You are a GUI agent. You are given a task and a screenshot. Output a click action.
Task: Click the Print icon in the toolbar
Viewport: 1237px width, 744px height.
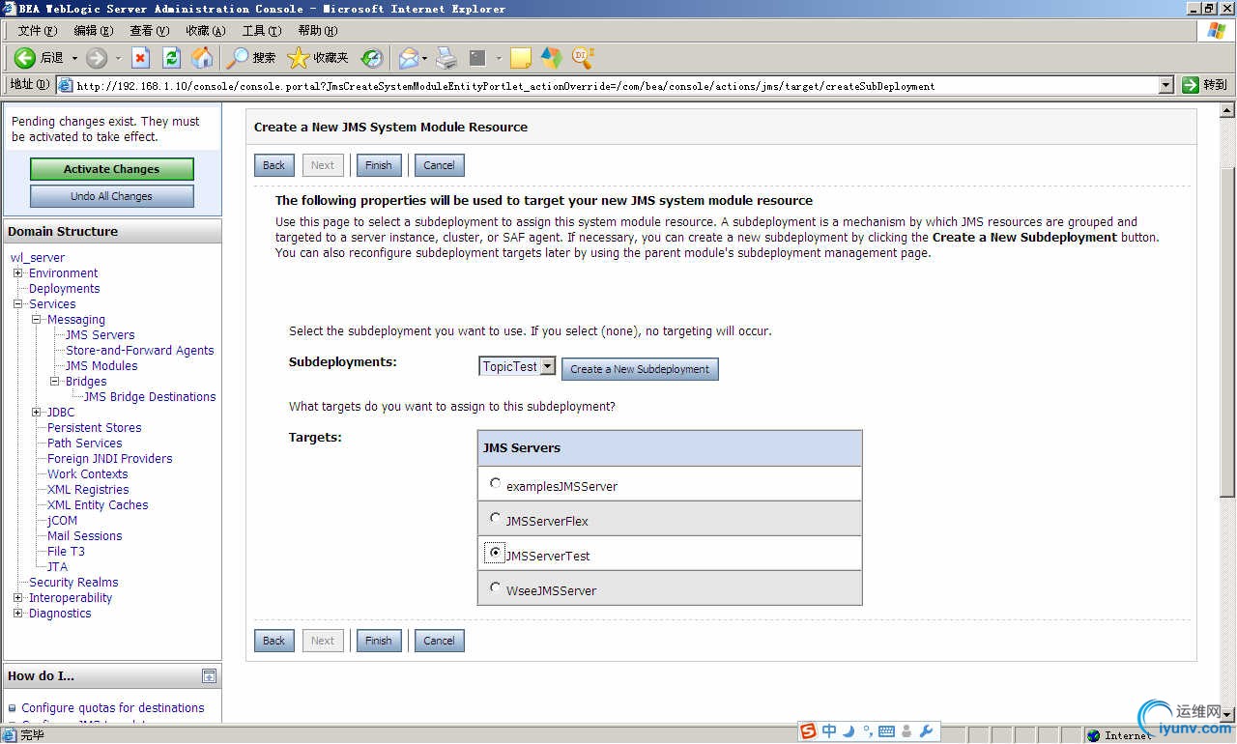point(446,58)
